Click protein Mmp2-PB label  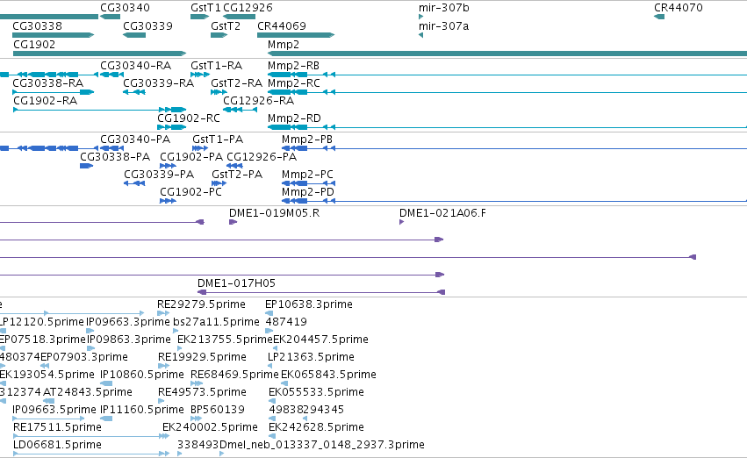point(307,139)
